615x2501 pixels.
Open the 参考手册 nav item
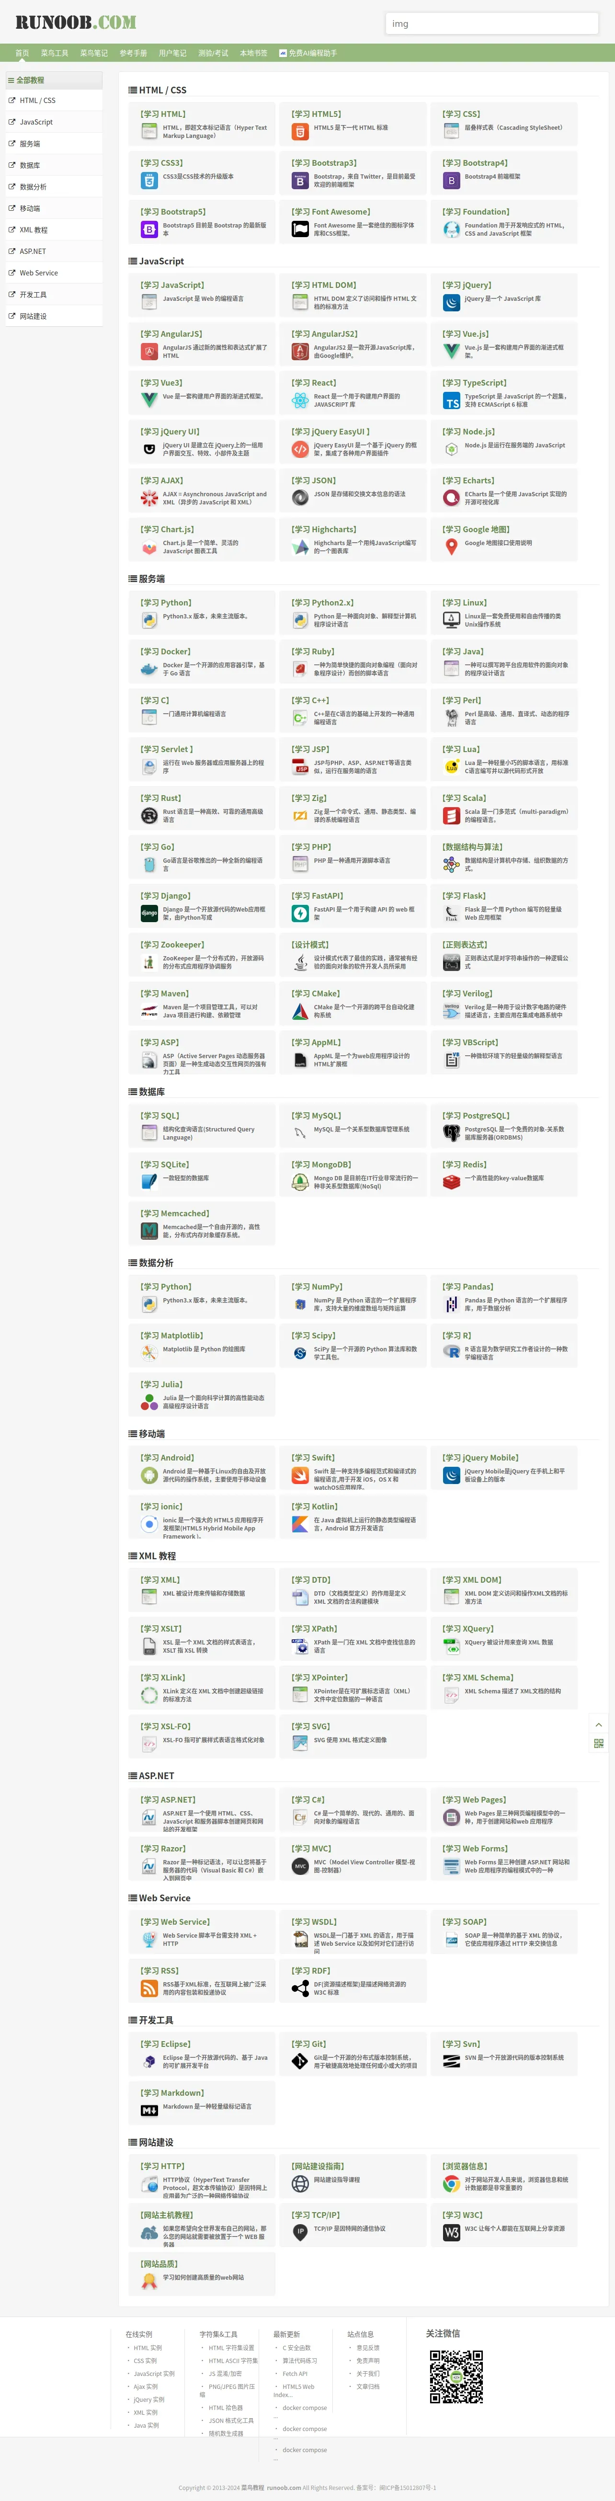point(133,53)
